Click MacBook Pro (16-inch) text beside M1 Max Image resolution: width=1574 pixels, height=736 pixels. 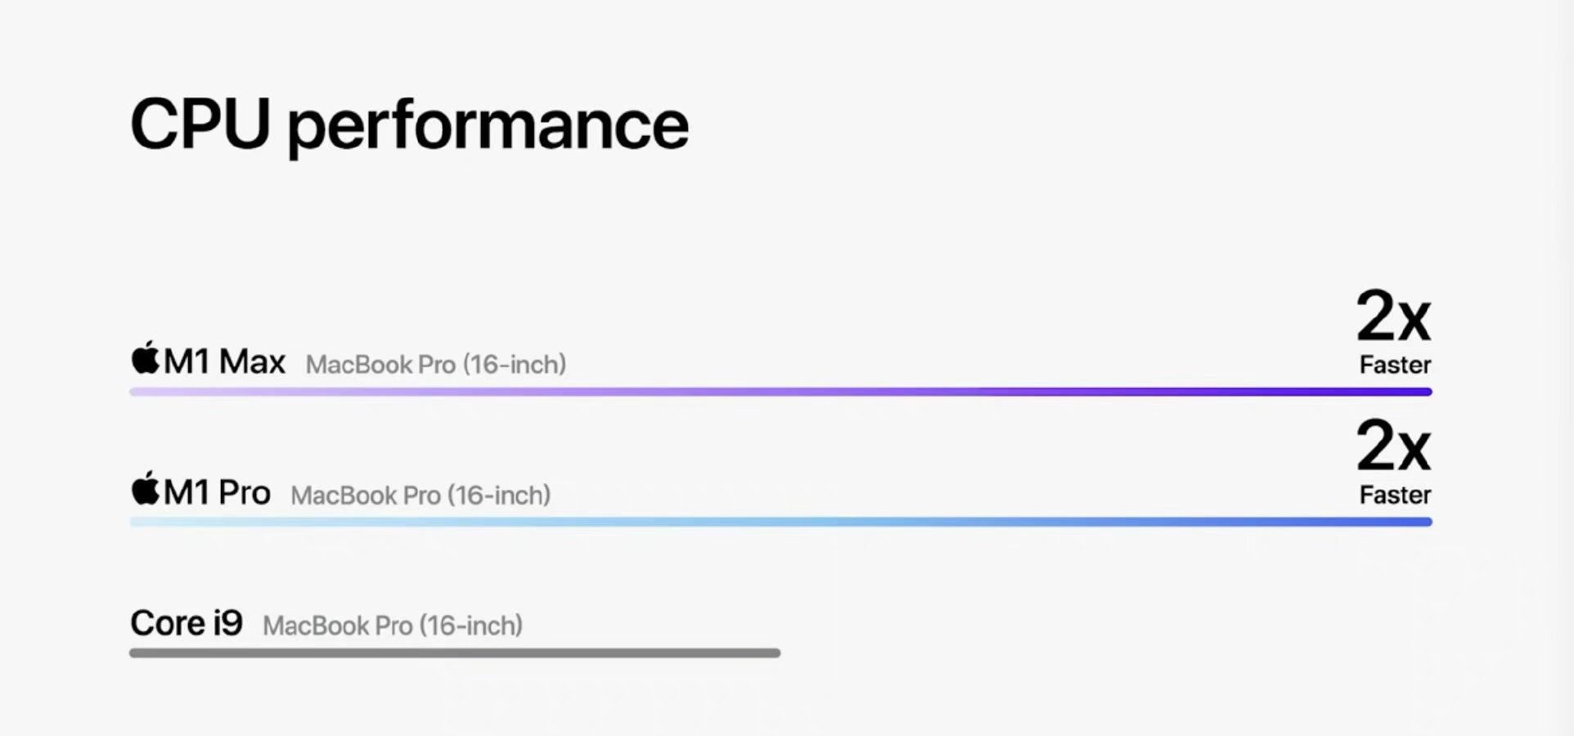[436, 365]
